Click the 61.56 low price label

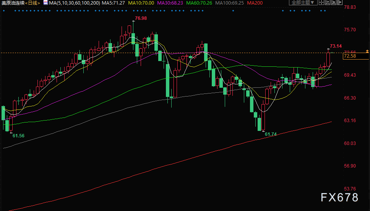tap(18, 136)
